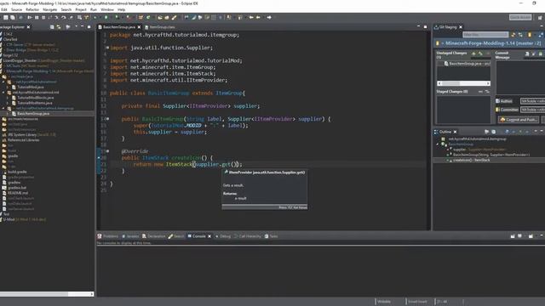Open the Run menu
This screenshot has width=545, height=306.
click(94, 9)
